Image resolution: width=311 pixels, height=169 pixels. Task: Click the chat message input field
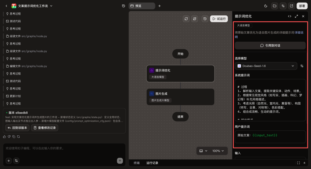(x=64, y=148)
